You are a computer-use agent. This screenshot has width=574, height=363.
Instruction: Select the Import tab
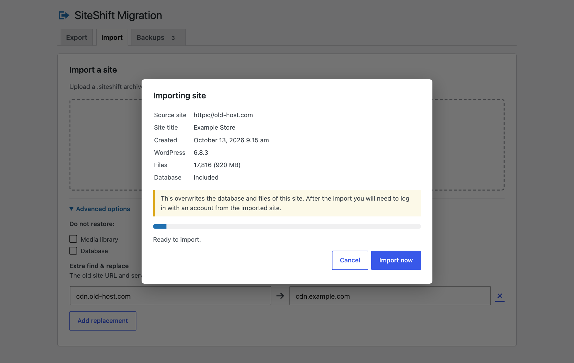click(112, 37)
